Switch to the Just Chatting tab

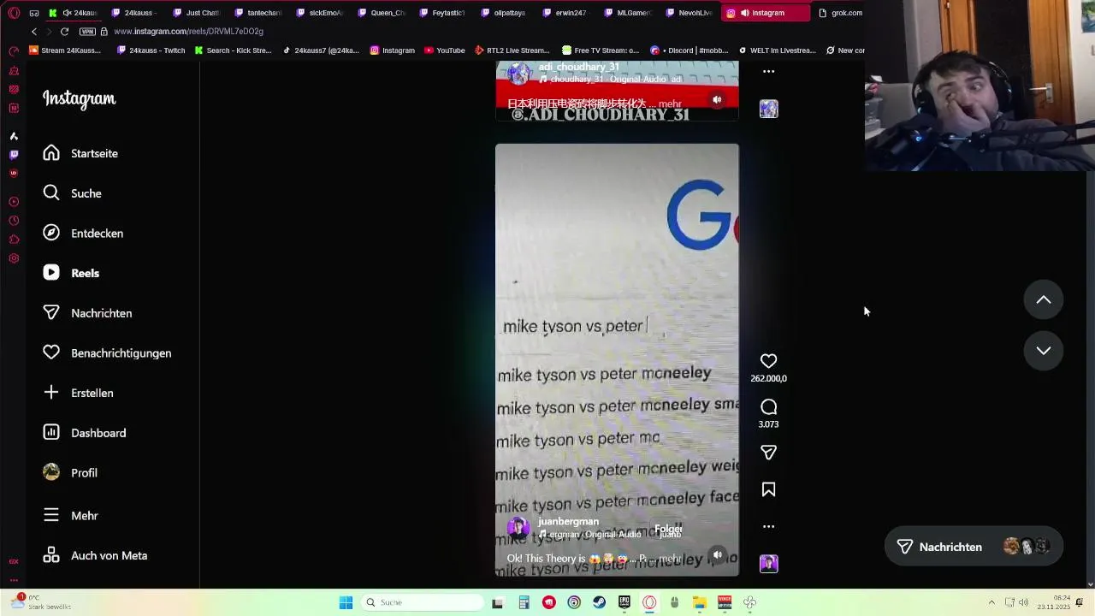pos(197,13)
